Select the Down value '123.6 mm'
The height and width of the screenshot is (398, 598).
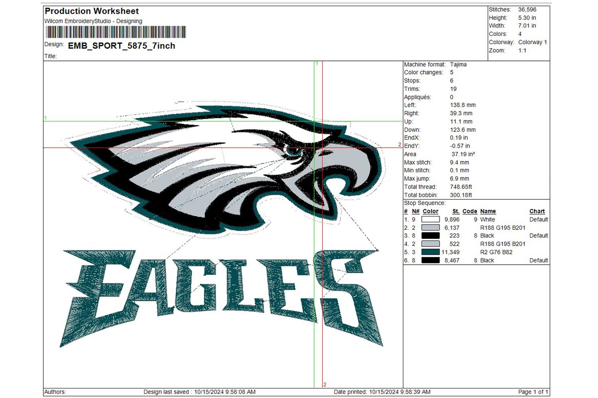(x=463, y=130)
